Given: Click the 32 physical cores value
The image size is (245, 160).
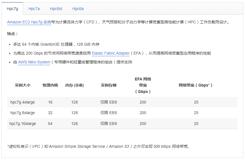Looking at the screenshot, I should [50, 113].
